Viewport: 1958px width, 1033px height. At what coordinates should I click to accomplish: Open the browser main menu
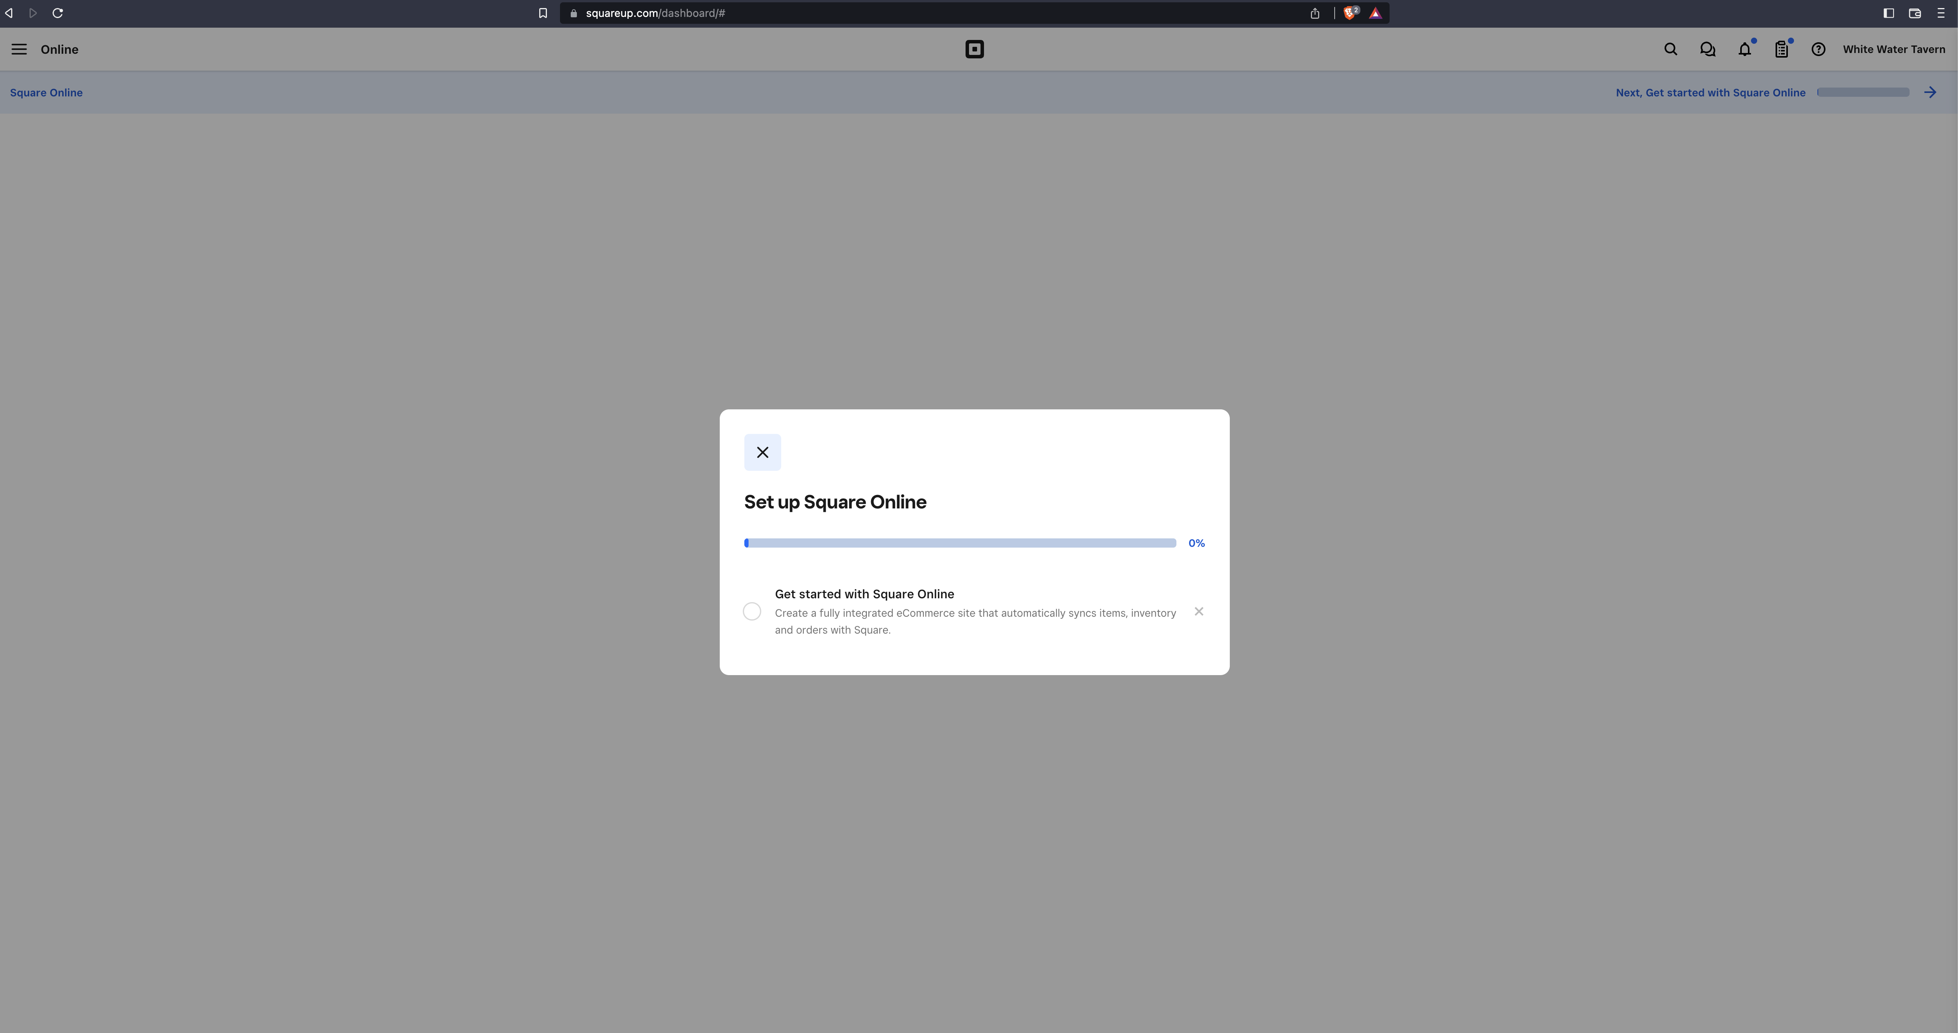tap(1941, 13)
